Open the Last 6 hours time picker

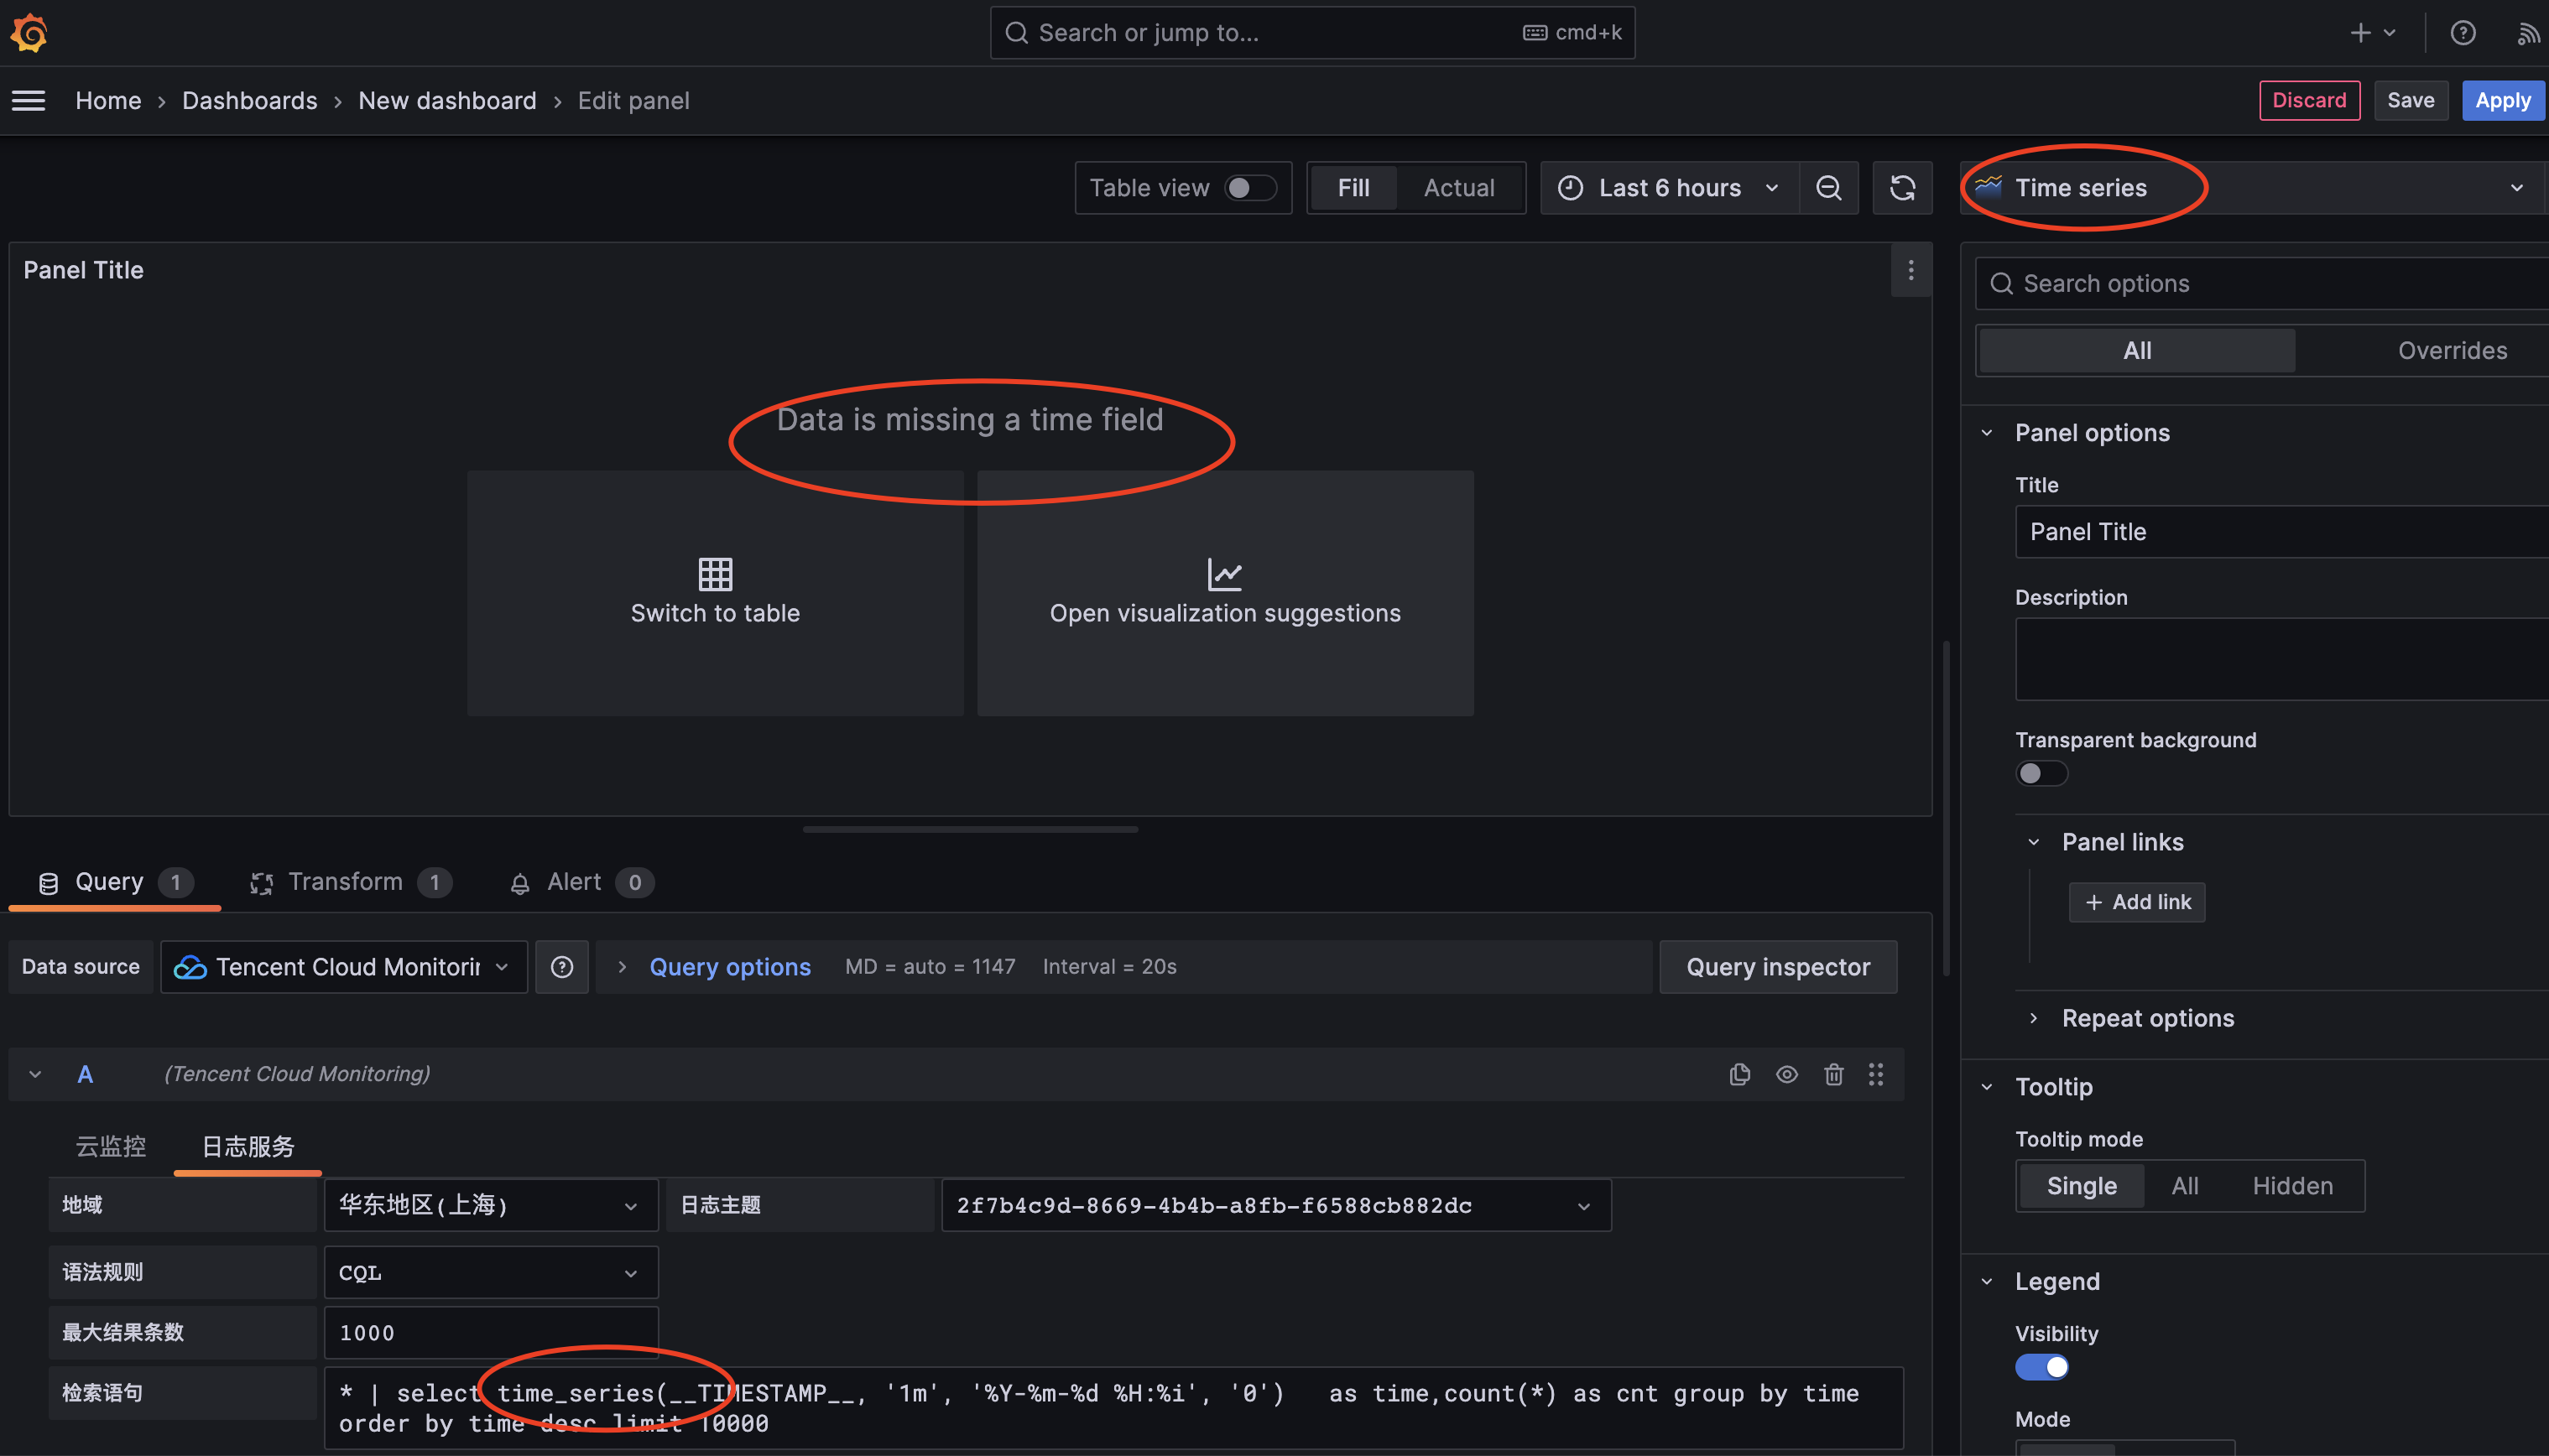pos(1670,187)
